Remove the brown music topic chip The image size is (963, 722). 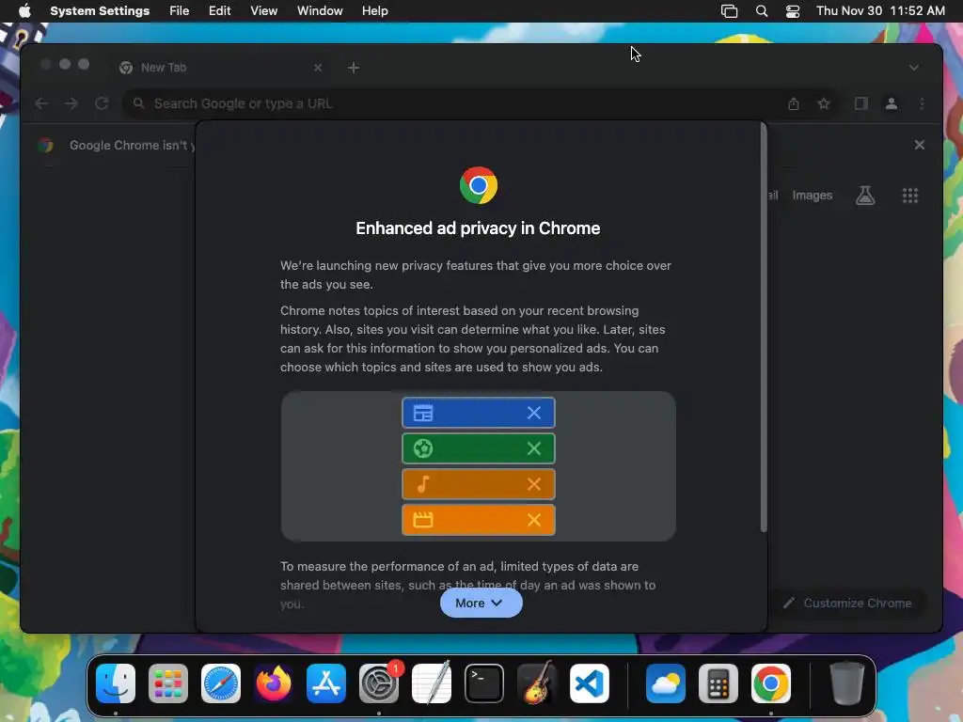534,484
